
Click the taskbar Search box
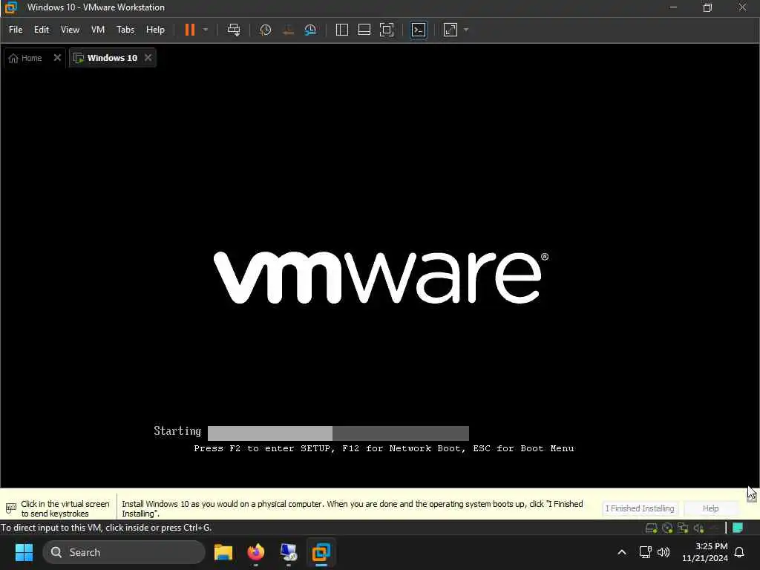pos(124,552)
